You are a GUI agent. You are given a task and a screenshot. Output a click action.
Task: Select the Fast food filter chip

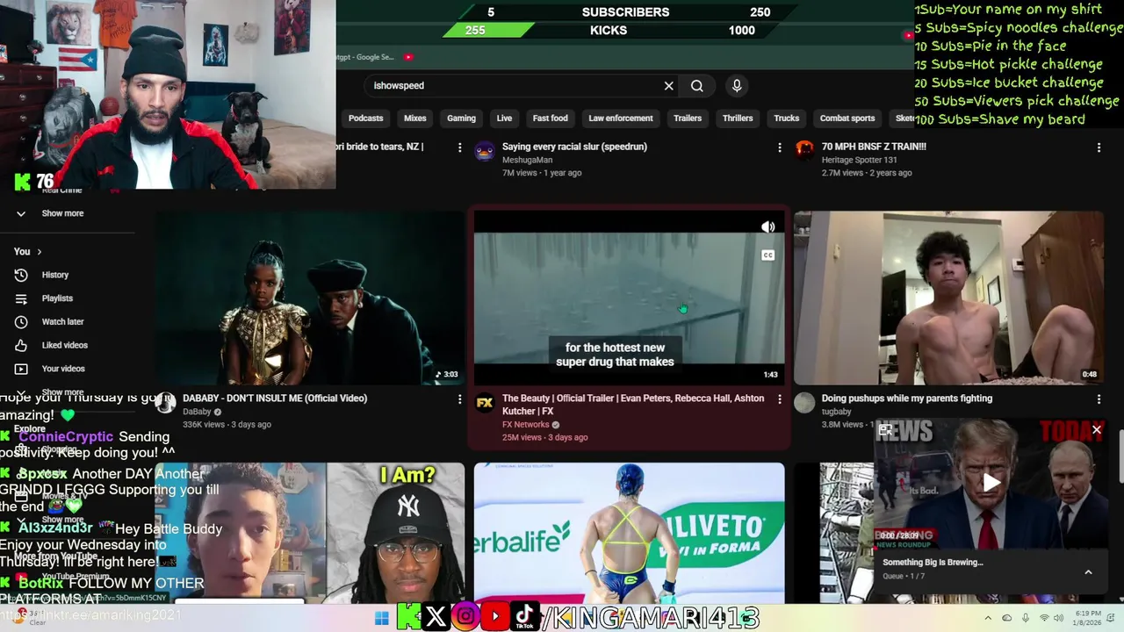click(550, 118)
